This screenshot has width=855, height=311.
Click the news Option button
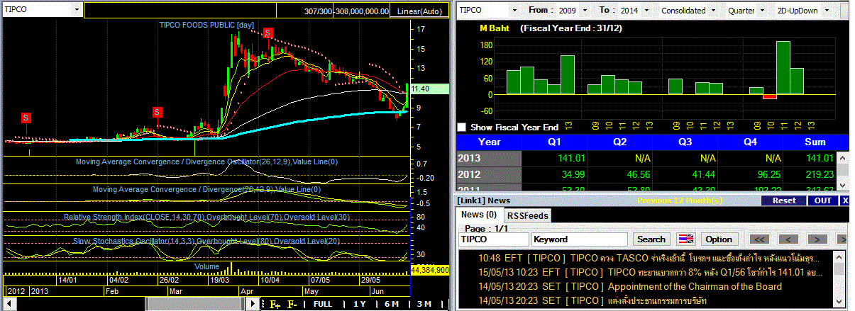[719, 239]
